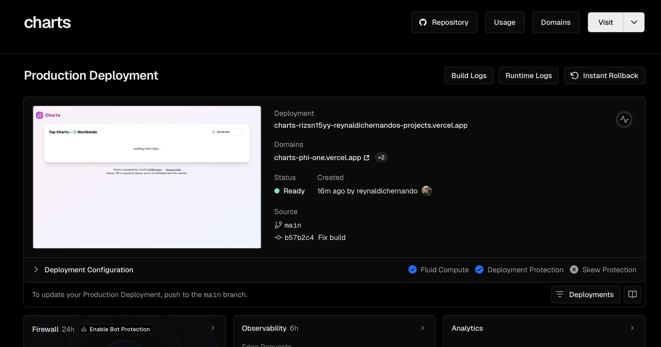Click the git branch icon beside main
This screenshot has width=661, height=347.
point(278,225)
